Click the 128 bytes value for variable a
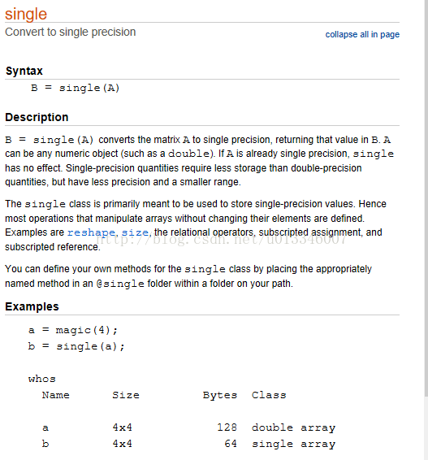The height and width of the screenshot is (460, 428). 227,427
